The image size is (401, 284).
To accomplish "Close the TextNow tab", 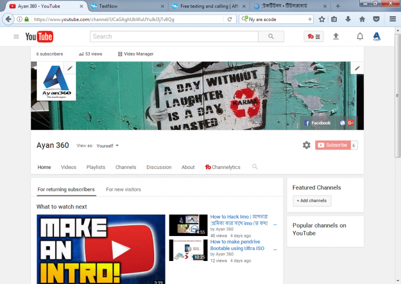I will click(x=162, y=6).
